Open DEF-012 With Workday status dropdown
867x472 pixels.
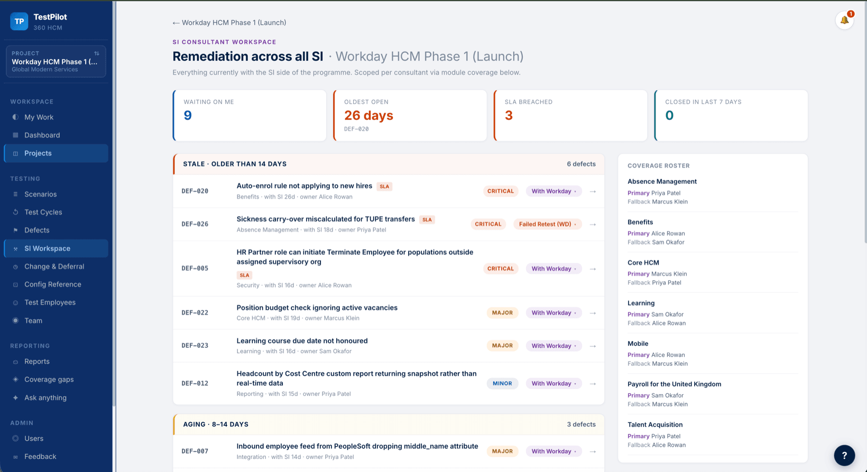pos(554,384)
